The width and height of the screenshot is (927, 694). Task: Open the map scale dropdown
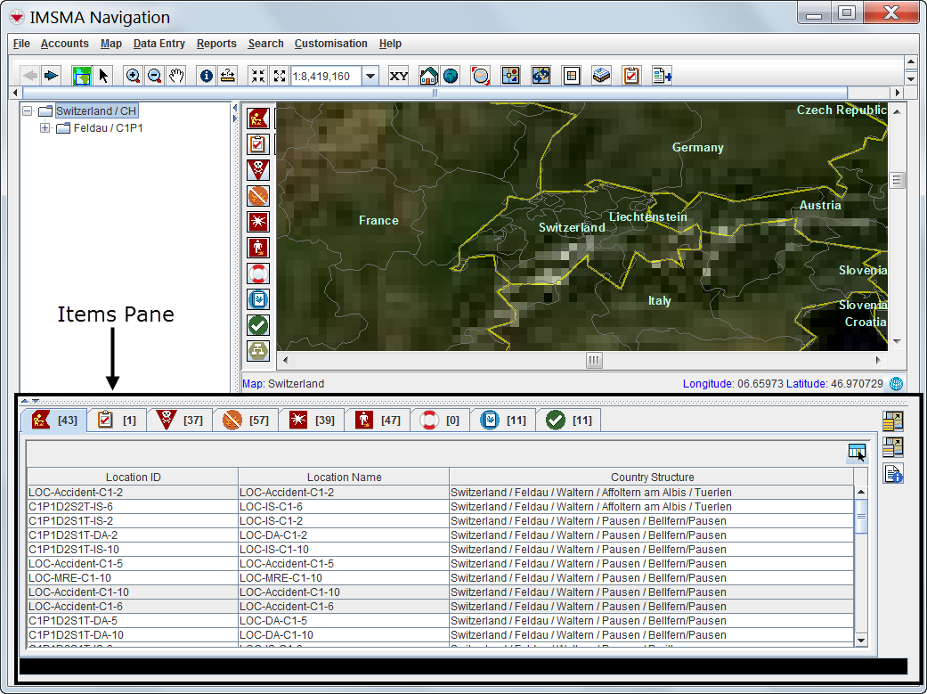pos(371,76)
